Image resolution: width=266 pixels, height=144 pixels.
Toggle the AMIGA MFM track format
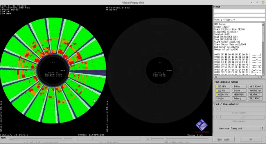pyautogui.click(x=223, y=94)
